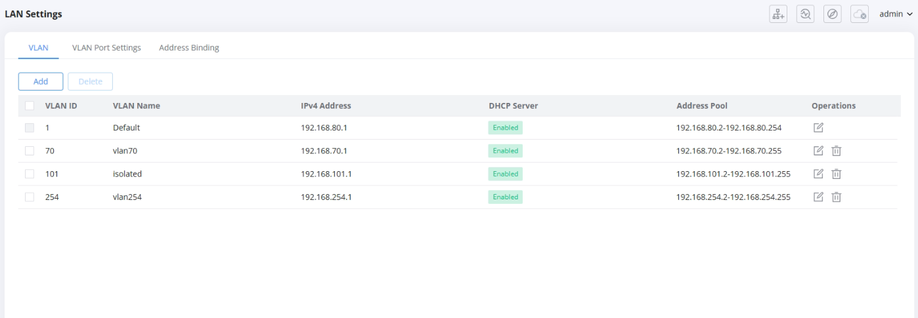Edit the isolated VLAN row

818,174
